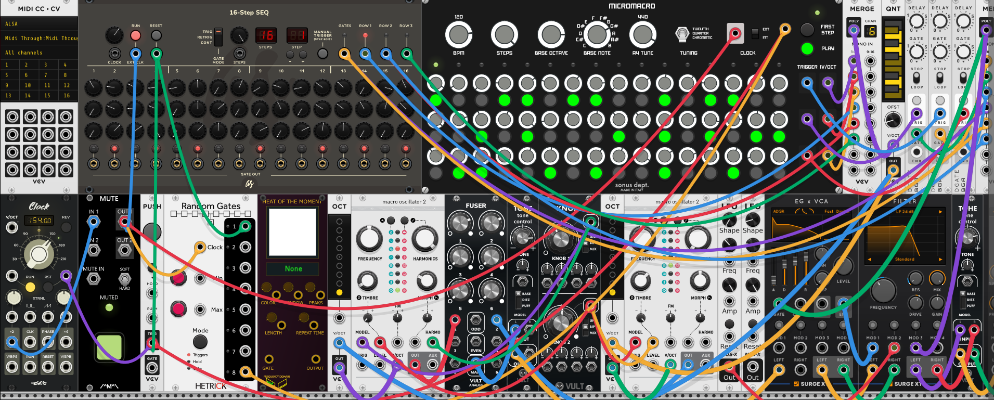Screen dimensions: 994x400
Task: Click the GATE output jack on VCV Push
Action: (x=152, y=367)
